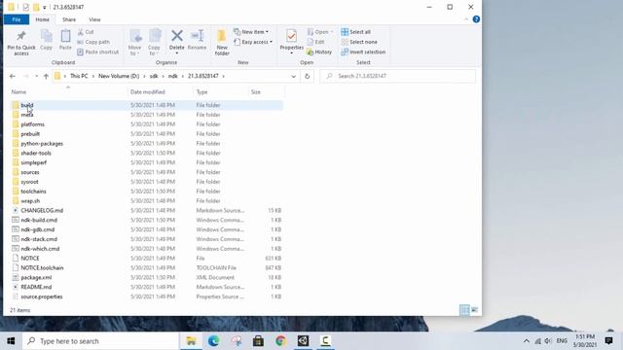Click the Paste ribbon icon

(x=65, y=36)
